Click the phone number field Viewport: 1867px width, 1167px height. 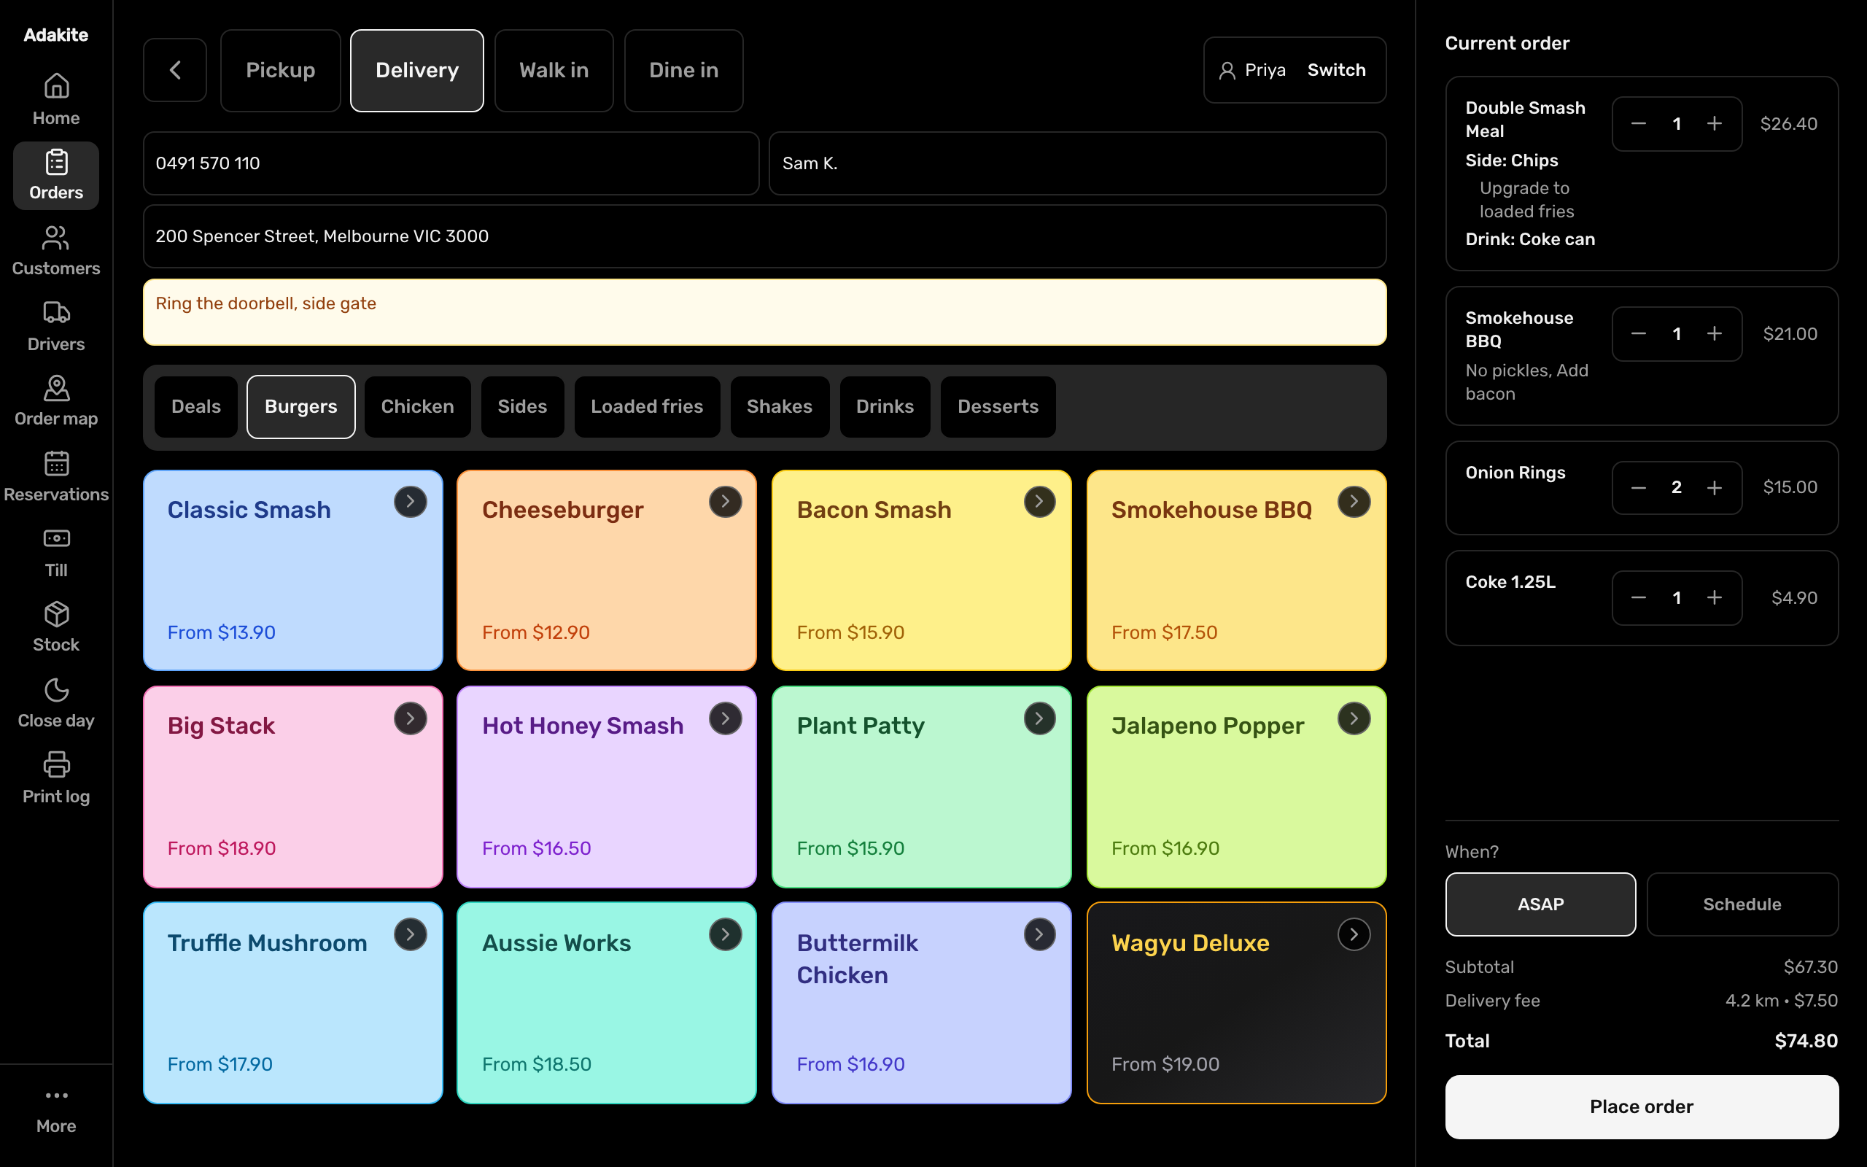(451, 163)
